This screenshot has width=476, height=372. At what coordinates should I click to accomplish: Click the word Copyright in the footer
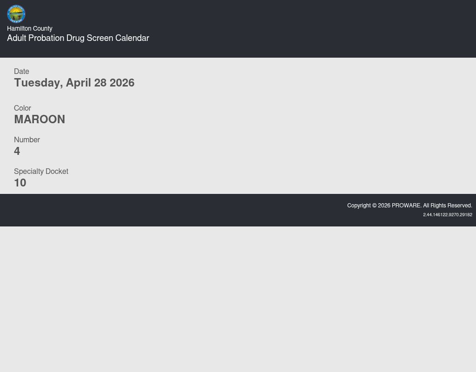click(359, 206)
